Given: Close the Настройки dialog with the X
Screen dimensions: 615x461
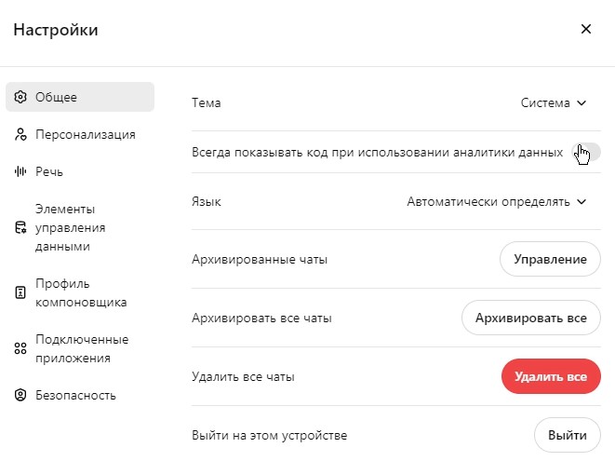Looking at the screenshot, I should pyautogui.click(x=585, y=29).
